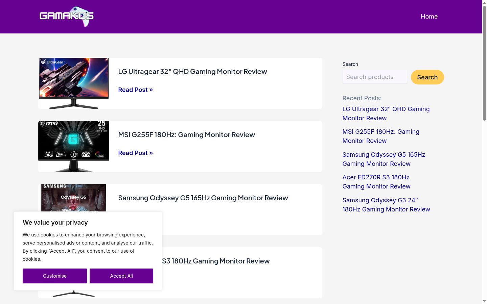The width and height of the screenshot is (487, 304).
Task: Open the S3 180Hz Gaming Monitor Review title
Action: click(216, 261)
